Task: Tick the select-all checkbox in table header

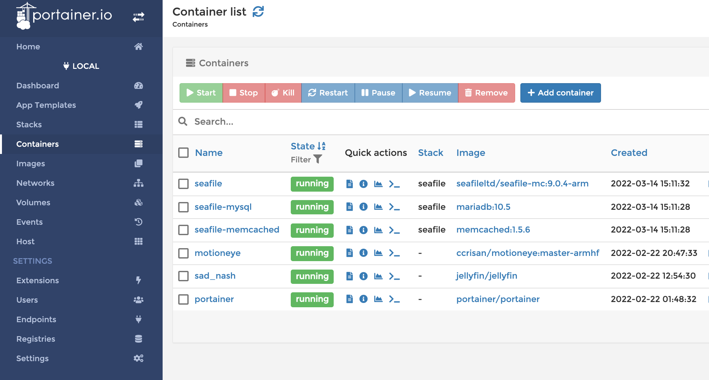Action: [183, 153]
